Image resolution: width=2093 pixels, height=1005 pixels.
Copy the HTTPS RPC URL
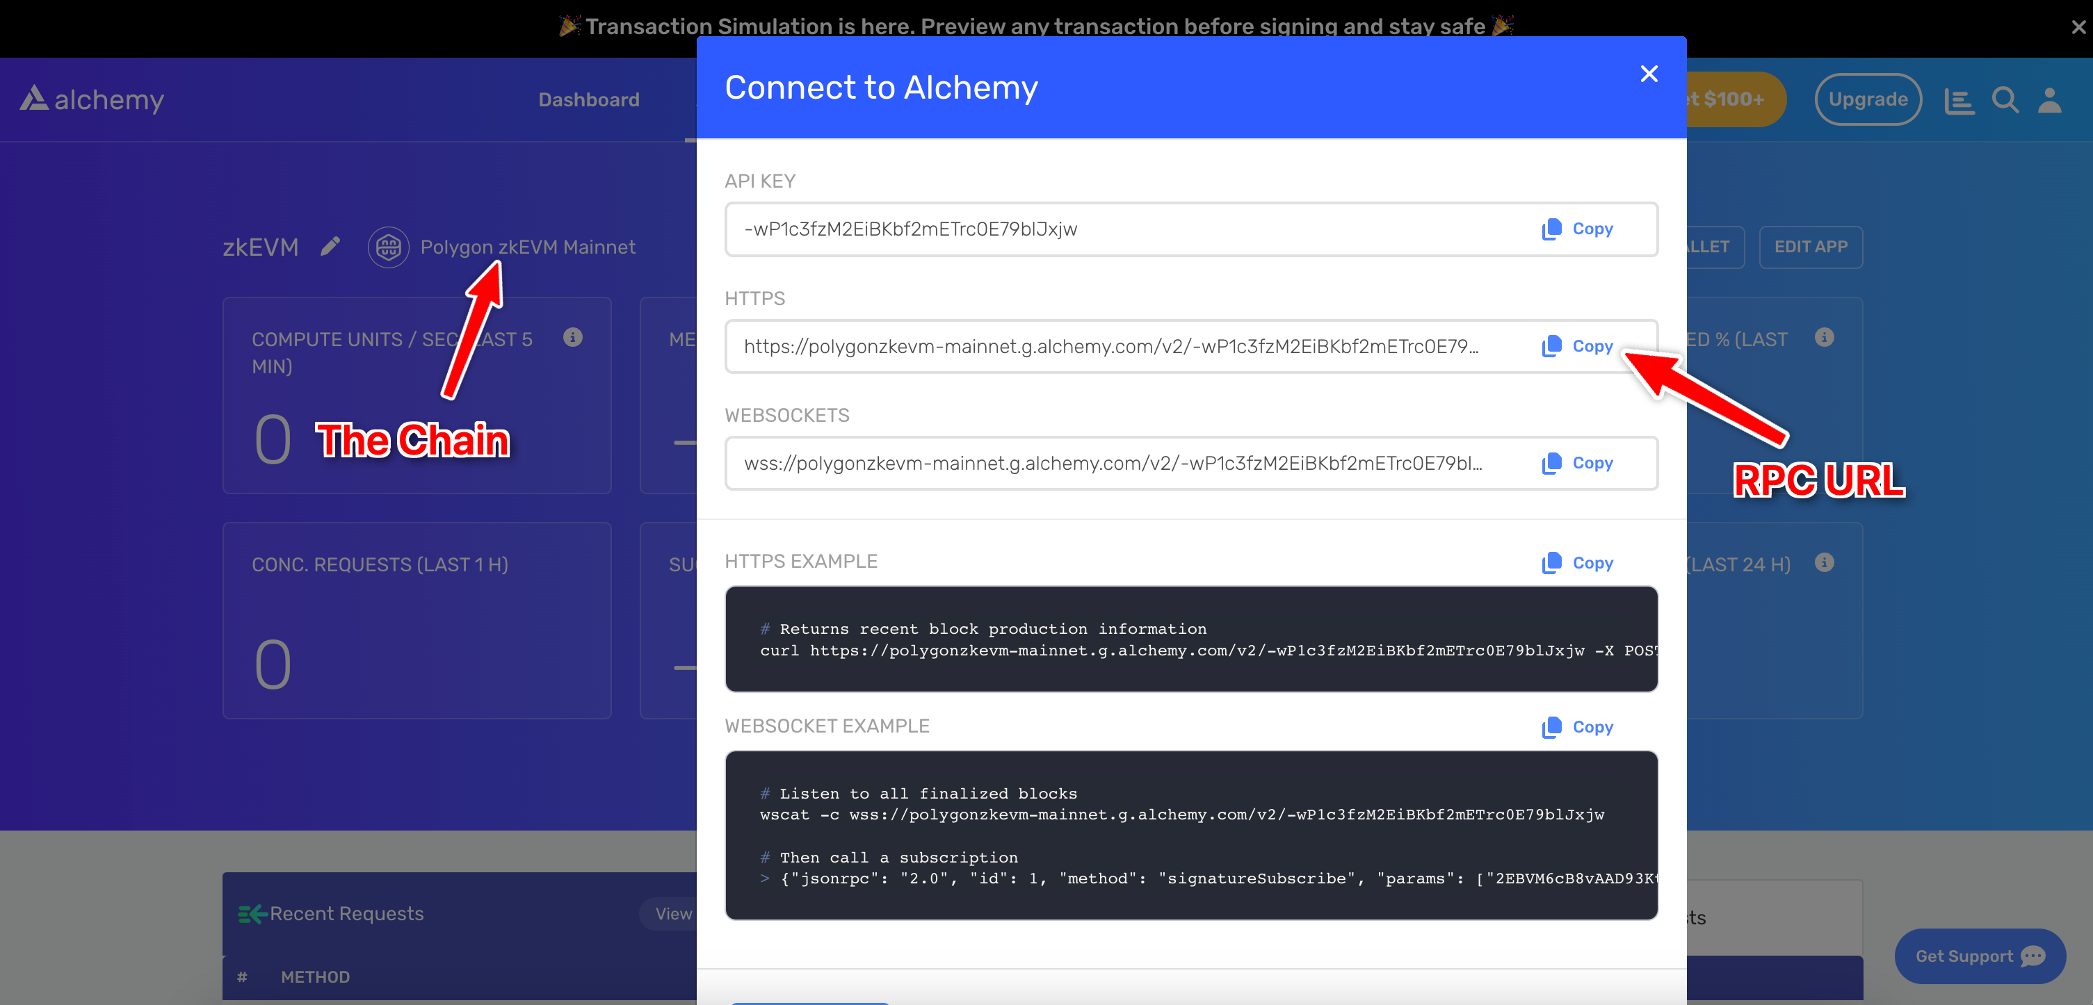click(x=1578, y=346)
